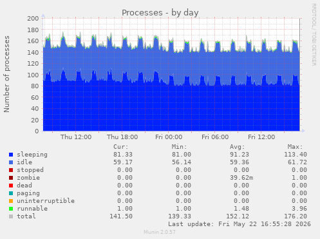The image size is (320, 239).
Task: Click total current value 141.50
Action: click(x=121, y=216)
